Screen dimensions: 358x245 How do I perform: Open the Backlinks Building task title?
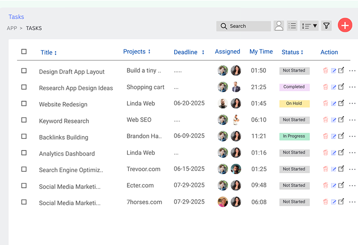click(x=63, y=137)
